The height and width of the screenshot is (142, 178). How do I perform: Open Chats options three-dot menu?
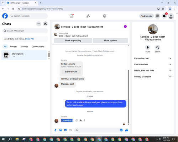[x=38, y=24]
